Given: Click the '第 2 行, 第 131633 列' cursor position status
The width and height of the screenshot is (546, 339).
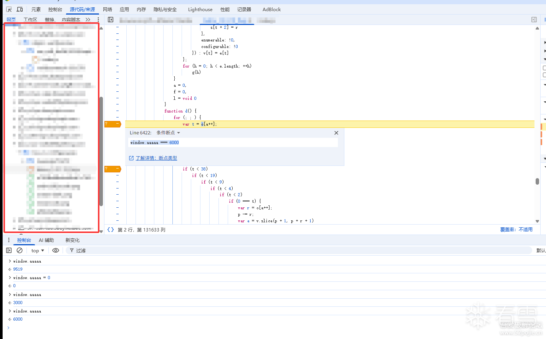Looking at the screenshot, I should point(142,230).
